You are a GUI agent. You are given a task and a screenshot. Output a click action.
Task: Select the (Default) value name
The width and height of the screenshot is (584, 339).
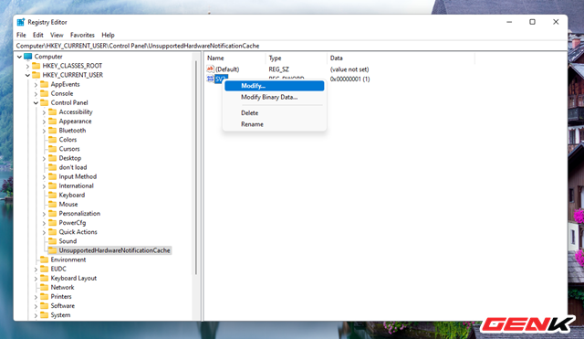tap(227, 69)
